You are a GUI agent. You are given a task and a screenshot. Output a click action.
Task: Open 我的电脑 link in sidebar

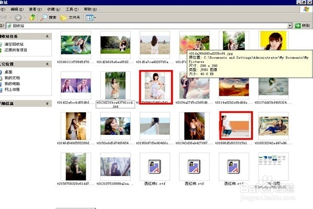click(x=12, y=84)
